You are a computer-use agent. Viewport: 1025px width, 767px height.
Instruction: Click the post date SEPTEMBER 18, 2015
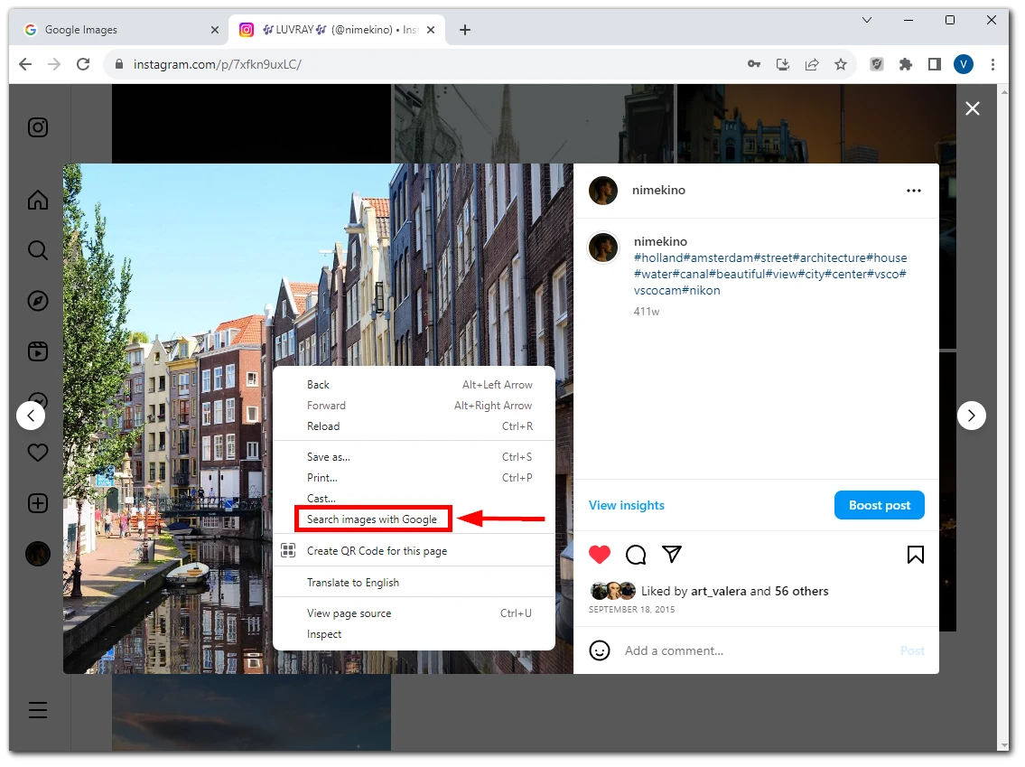point(631,610)
